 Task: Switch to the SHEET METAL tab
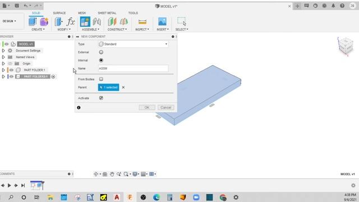click(107, 13)
